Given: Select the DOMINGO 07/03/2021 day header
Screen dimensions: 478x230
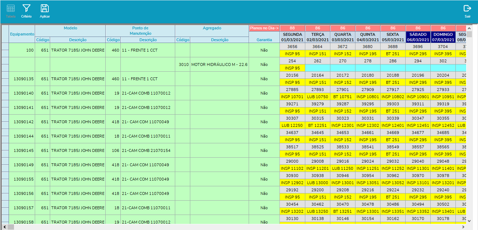Looking at the screenshot, I should click(443, 37).
